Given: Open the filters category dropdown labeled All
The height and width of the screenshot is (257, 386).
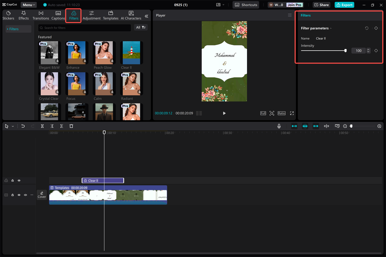Looking at the screenshot, I should pos(141,27).
